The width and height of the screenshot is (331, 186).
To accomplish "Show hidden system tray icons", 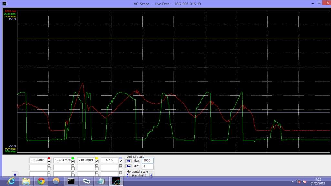I will (293, 181).
